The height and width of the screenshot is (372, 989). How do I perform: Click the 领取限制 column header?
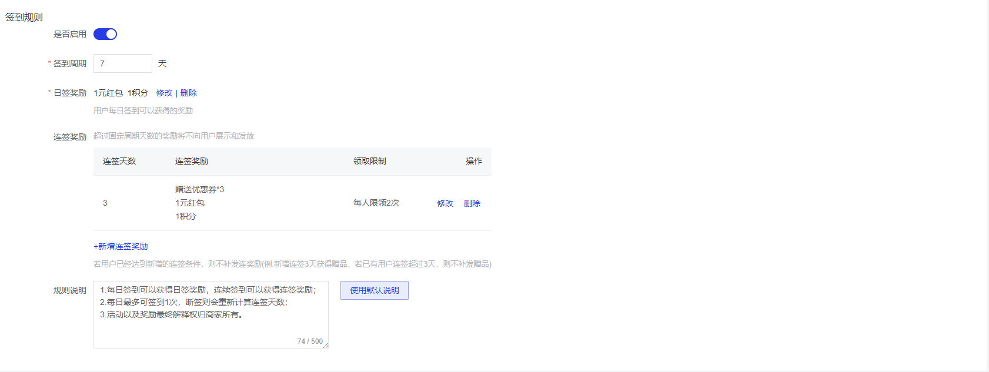pos(370,161)
